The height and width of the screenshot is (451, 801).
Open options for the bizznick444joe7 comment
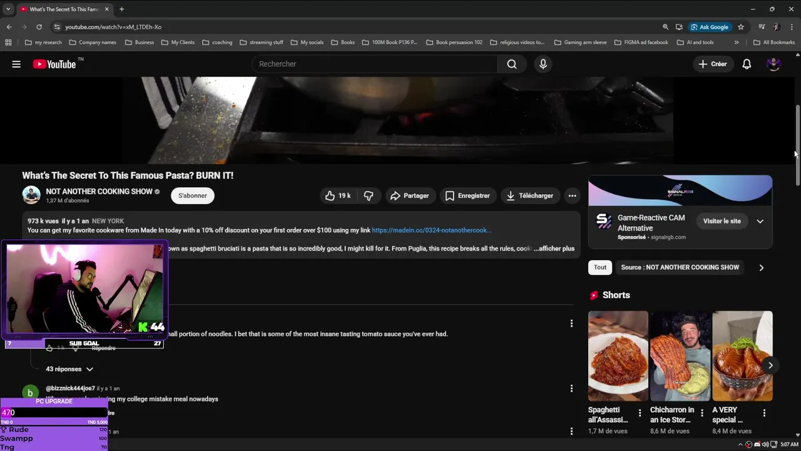tap(571, 388)
